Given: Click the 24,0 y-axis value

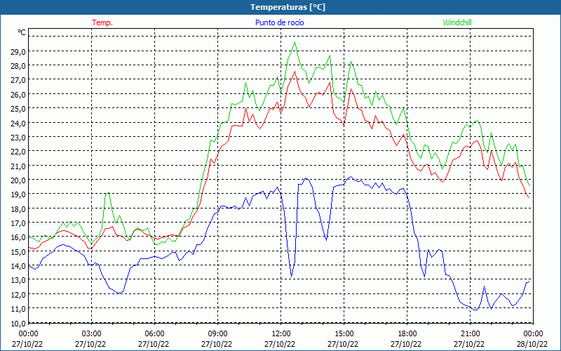Looking at the screenshot, I should [18, 123].
